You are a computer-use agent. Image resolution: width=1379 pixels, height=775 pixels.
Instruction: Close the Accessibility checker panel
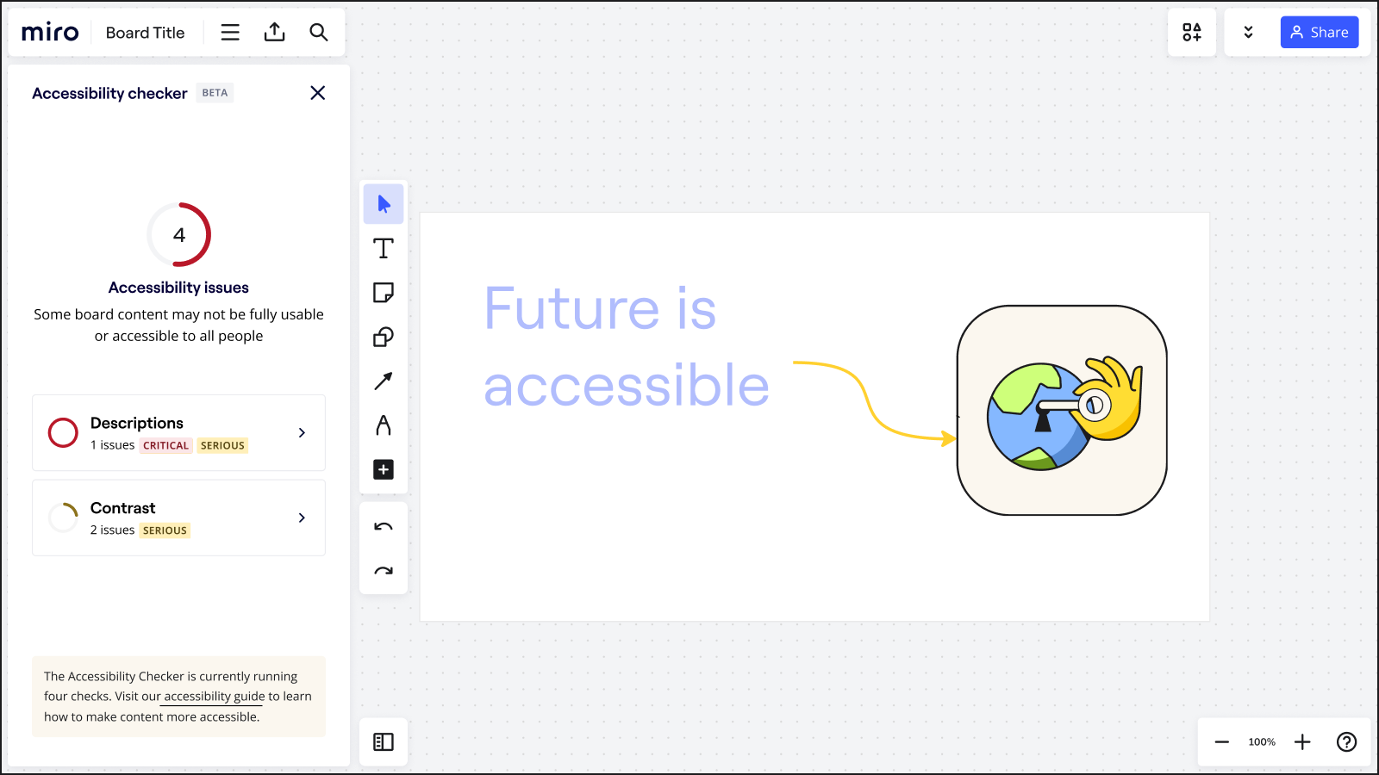[x=317, y=93]
